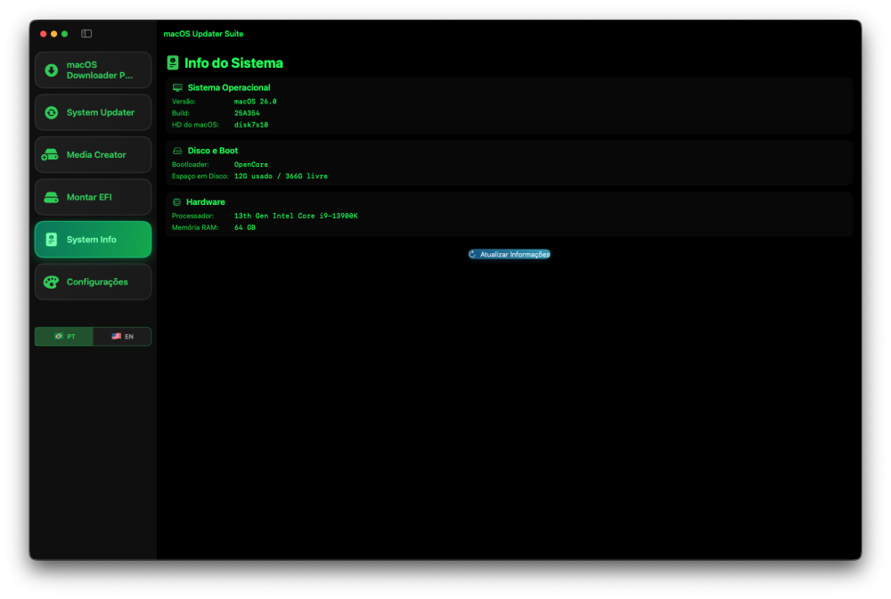Click the macOS Updater Suite title
Viewport: 891px width, 599px height.
pyautogui.click(x=203, y=34)
